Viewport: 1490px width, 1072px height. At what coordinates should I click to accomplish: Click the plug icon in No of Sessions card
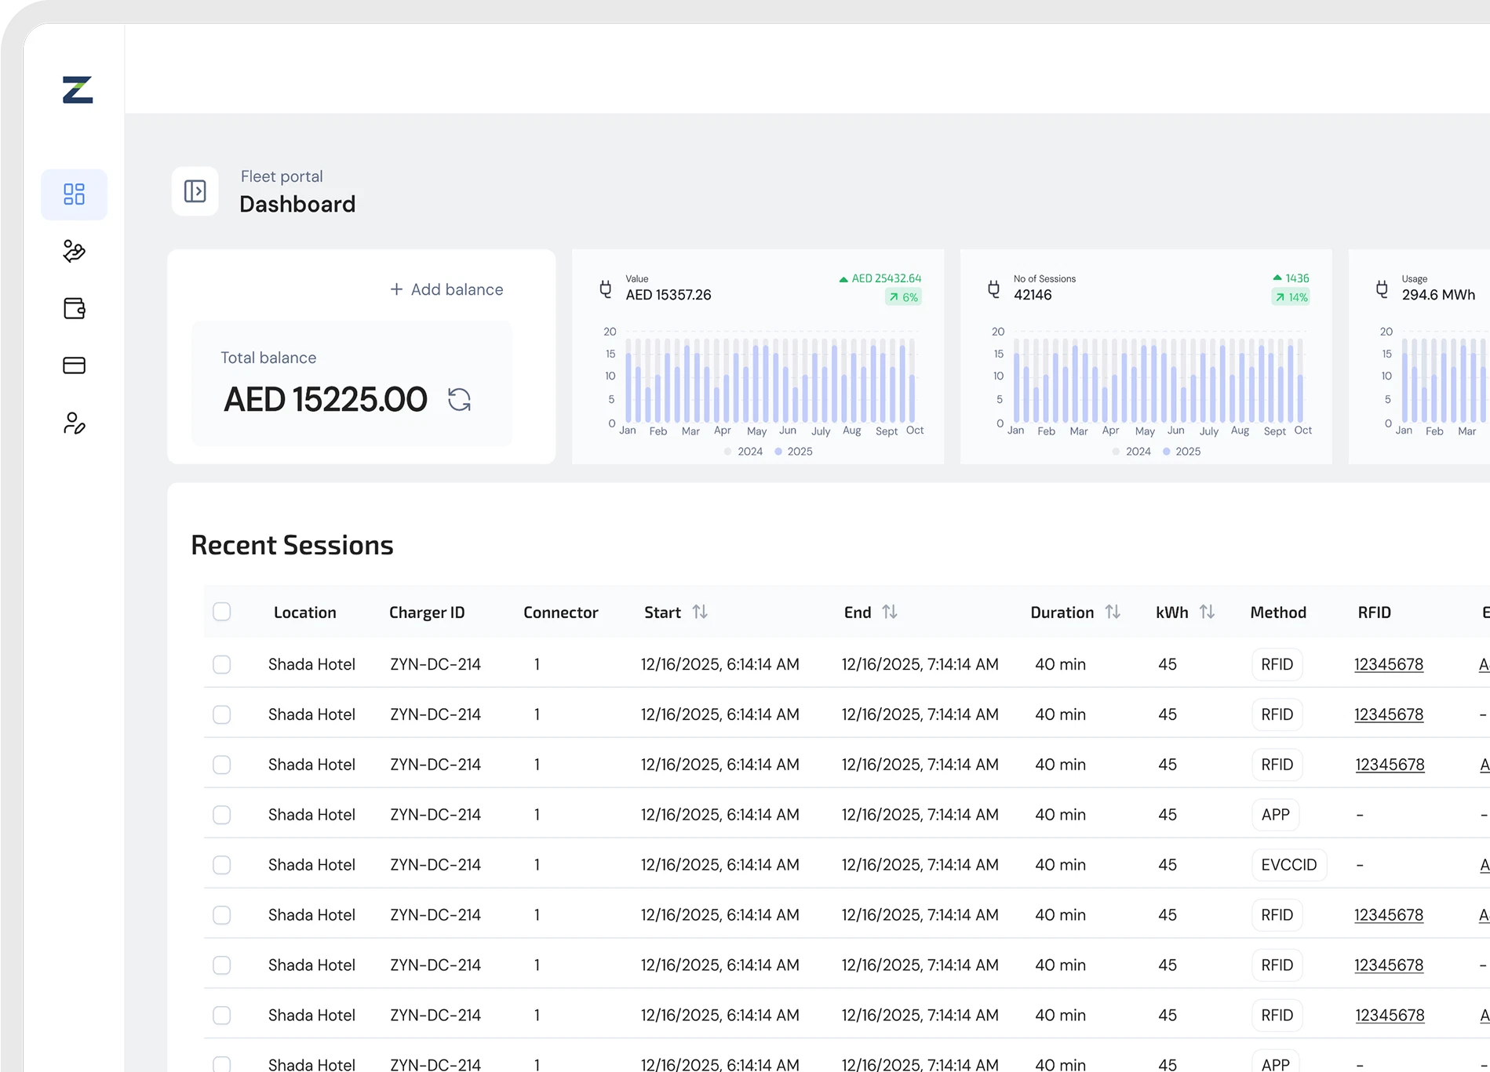(994, 289)
